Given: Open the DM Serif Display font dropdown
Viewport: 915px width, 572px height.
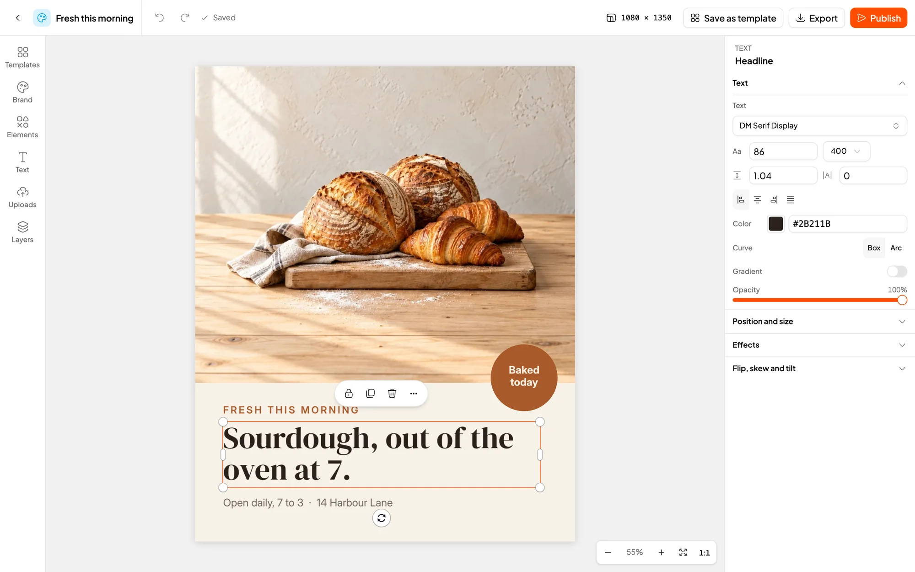Looking at the screenshot, I should [x=819, y=126].
